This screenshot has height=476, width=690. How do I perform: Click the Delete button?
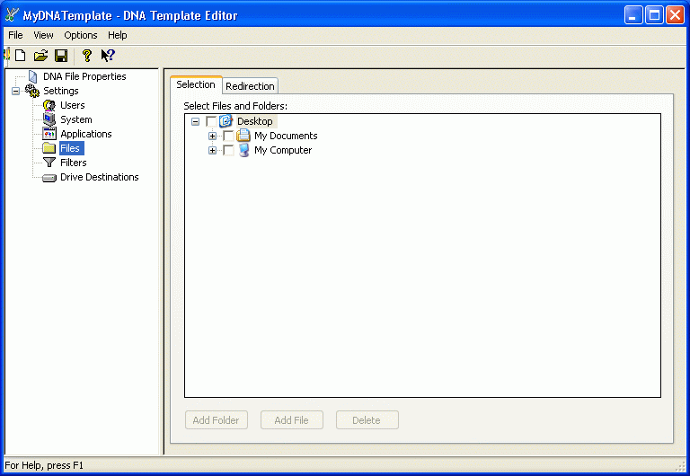pyautogui.click(x=367, y=420)
